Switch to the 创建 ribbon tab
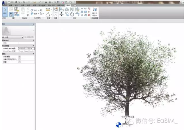The width and height of the screenshot is (185, 132). tap(10, 5)
